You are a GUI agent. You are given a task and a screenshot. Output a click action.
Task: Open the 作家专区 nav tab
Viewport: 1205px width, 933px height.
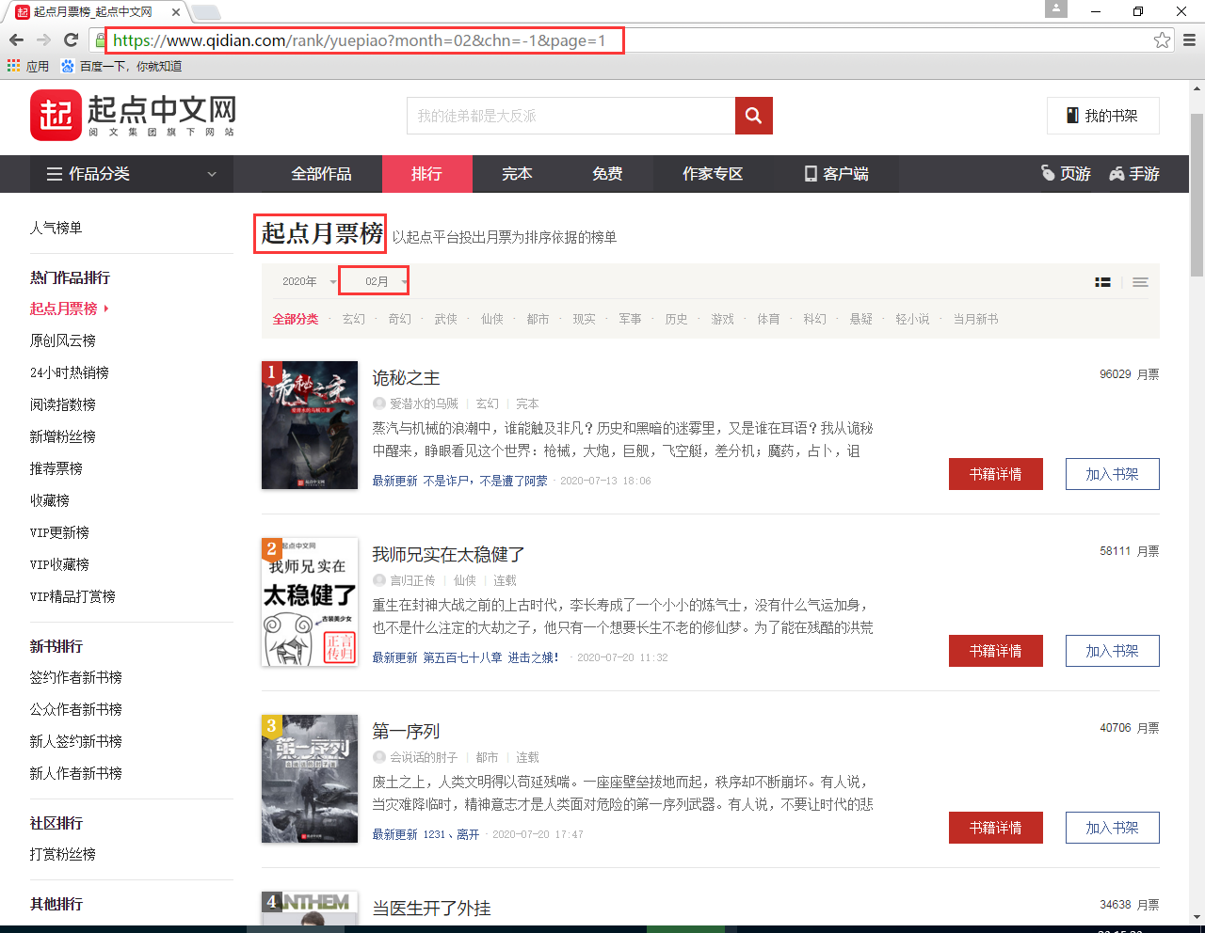tap(713, 174)
